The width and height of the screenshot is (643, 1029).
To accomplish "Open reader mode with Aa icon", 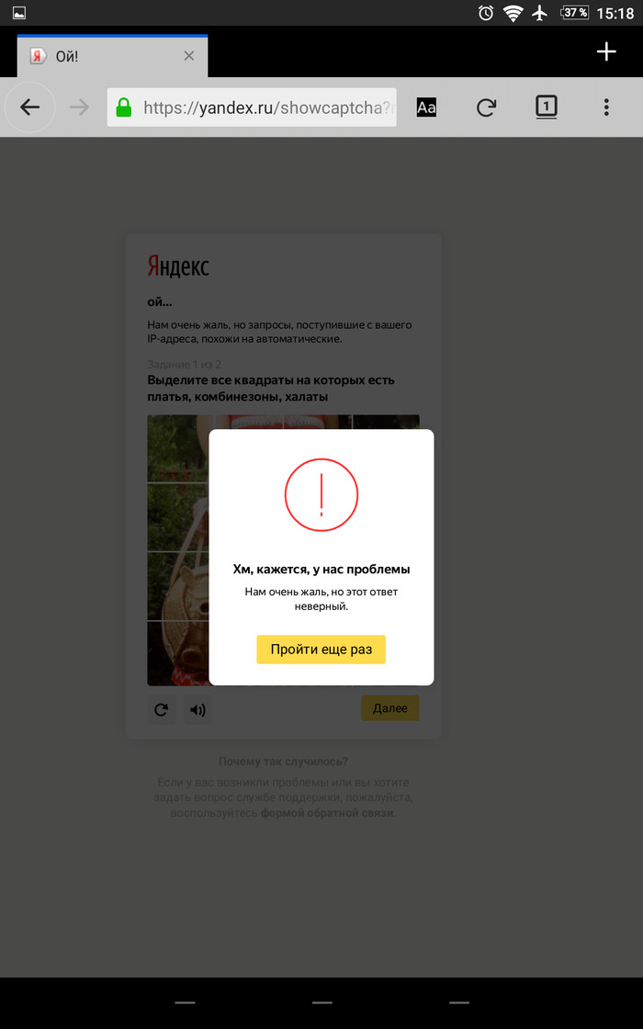I will click(426, 107).
